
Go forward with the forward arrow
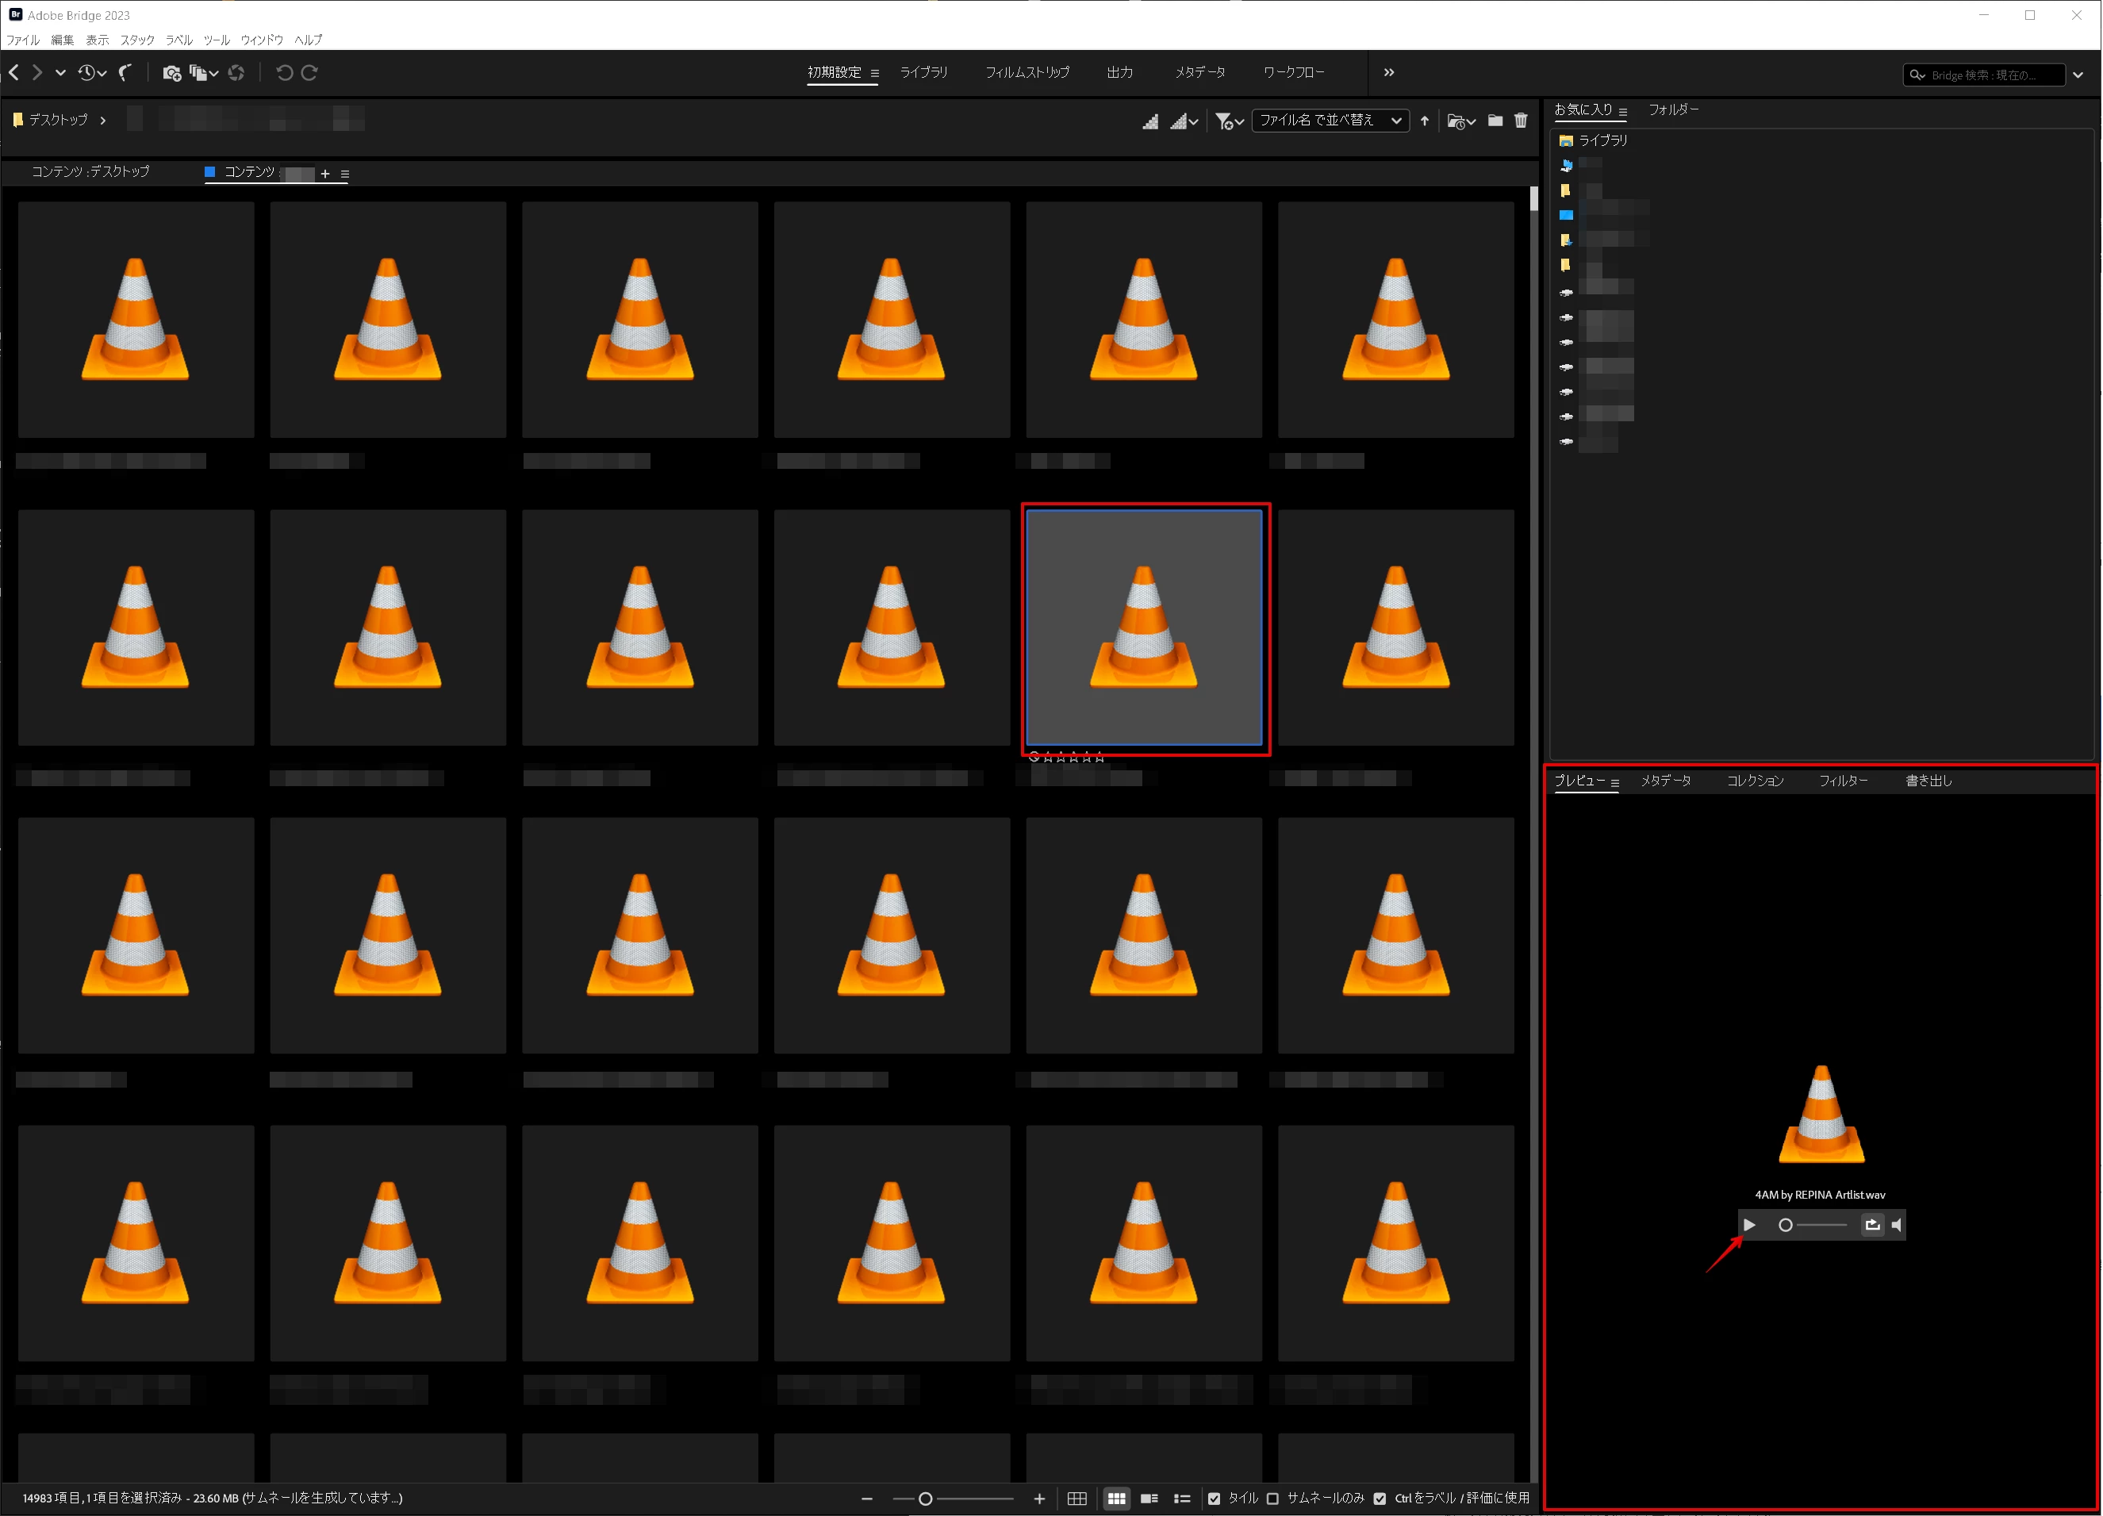click(37, 72)
